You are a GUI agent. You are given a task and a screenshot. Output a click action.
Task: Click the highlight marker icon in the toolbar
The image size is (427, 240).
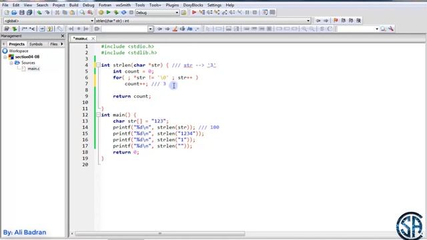(175, 29)
